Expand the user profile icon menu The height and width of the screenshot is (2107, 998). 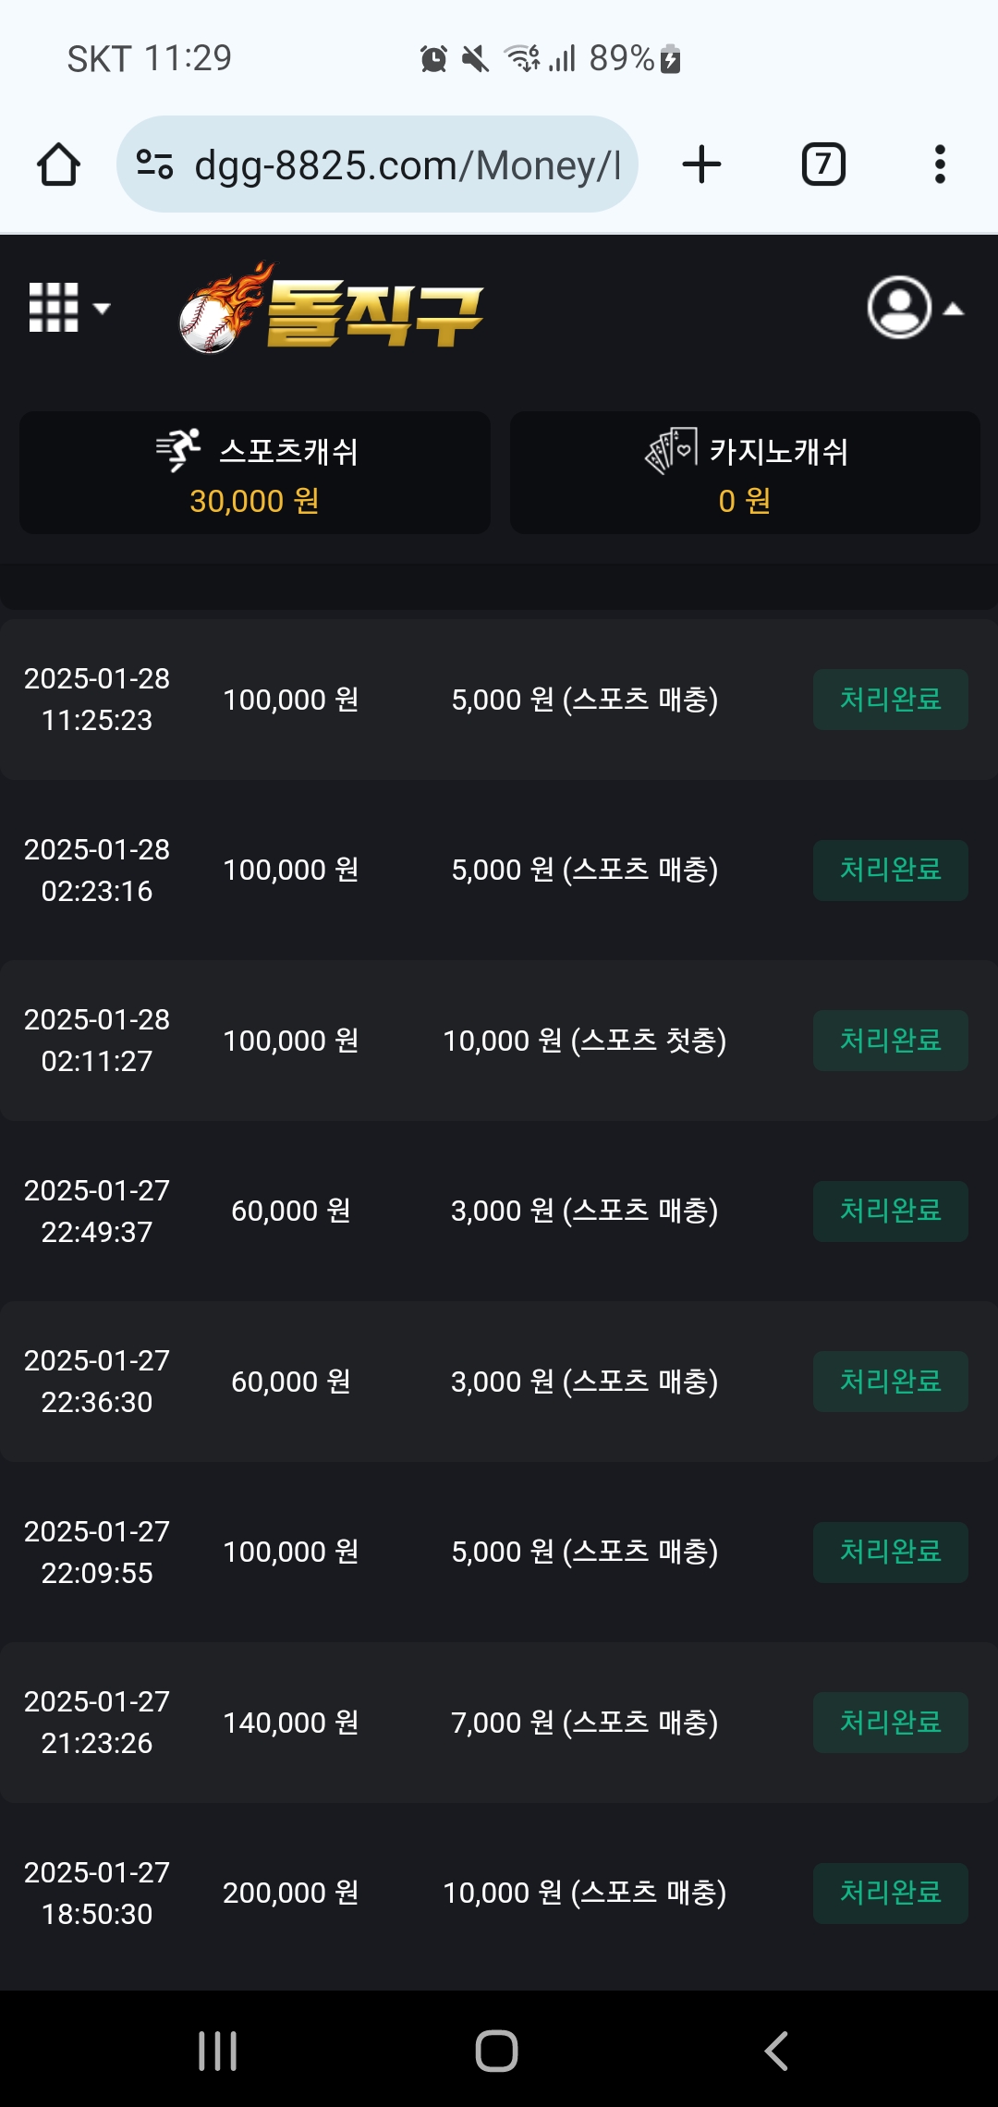coord(915,308)
